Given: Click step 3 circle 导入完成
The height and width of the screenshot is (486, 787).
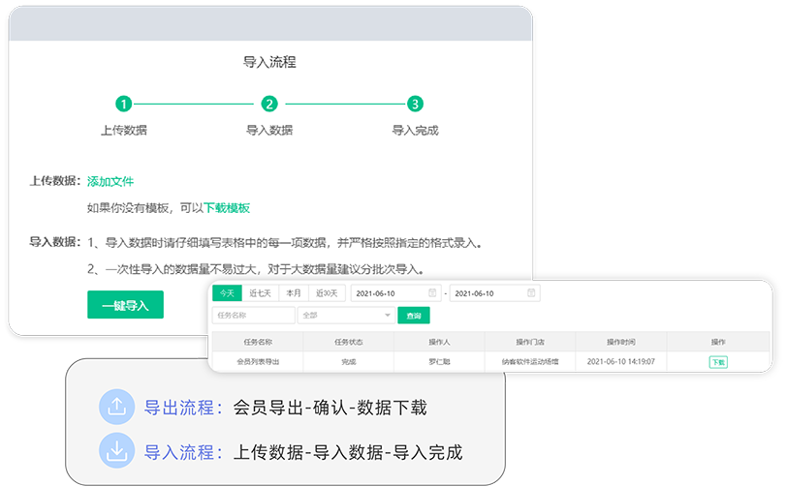Looking at the screenshot, I should [x=415, y=104].
